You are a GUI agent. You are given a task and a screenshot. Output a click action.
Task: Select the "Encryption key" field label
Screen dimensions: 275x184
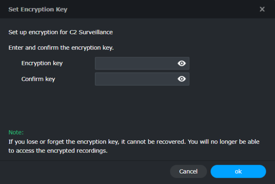pyautogui.click(x=42, y=63)
